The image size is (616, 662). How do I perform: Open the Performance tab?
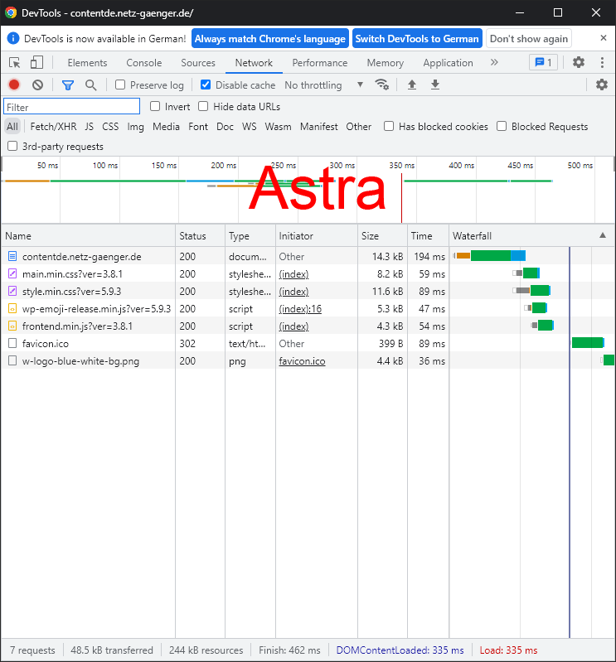click(320, 63)
